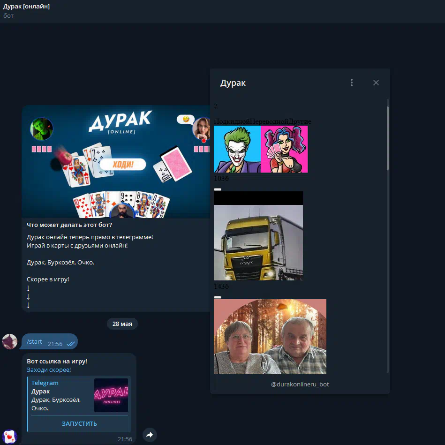445x445 pixels.
Task: Open the Дурак [онлайн] chat header title
Action: click(x=26, y=7)
